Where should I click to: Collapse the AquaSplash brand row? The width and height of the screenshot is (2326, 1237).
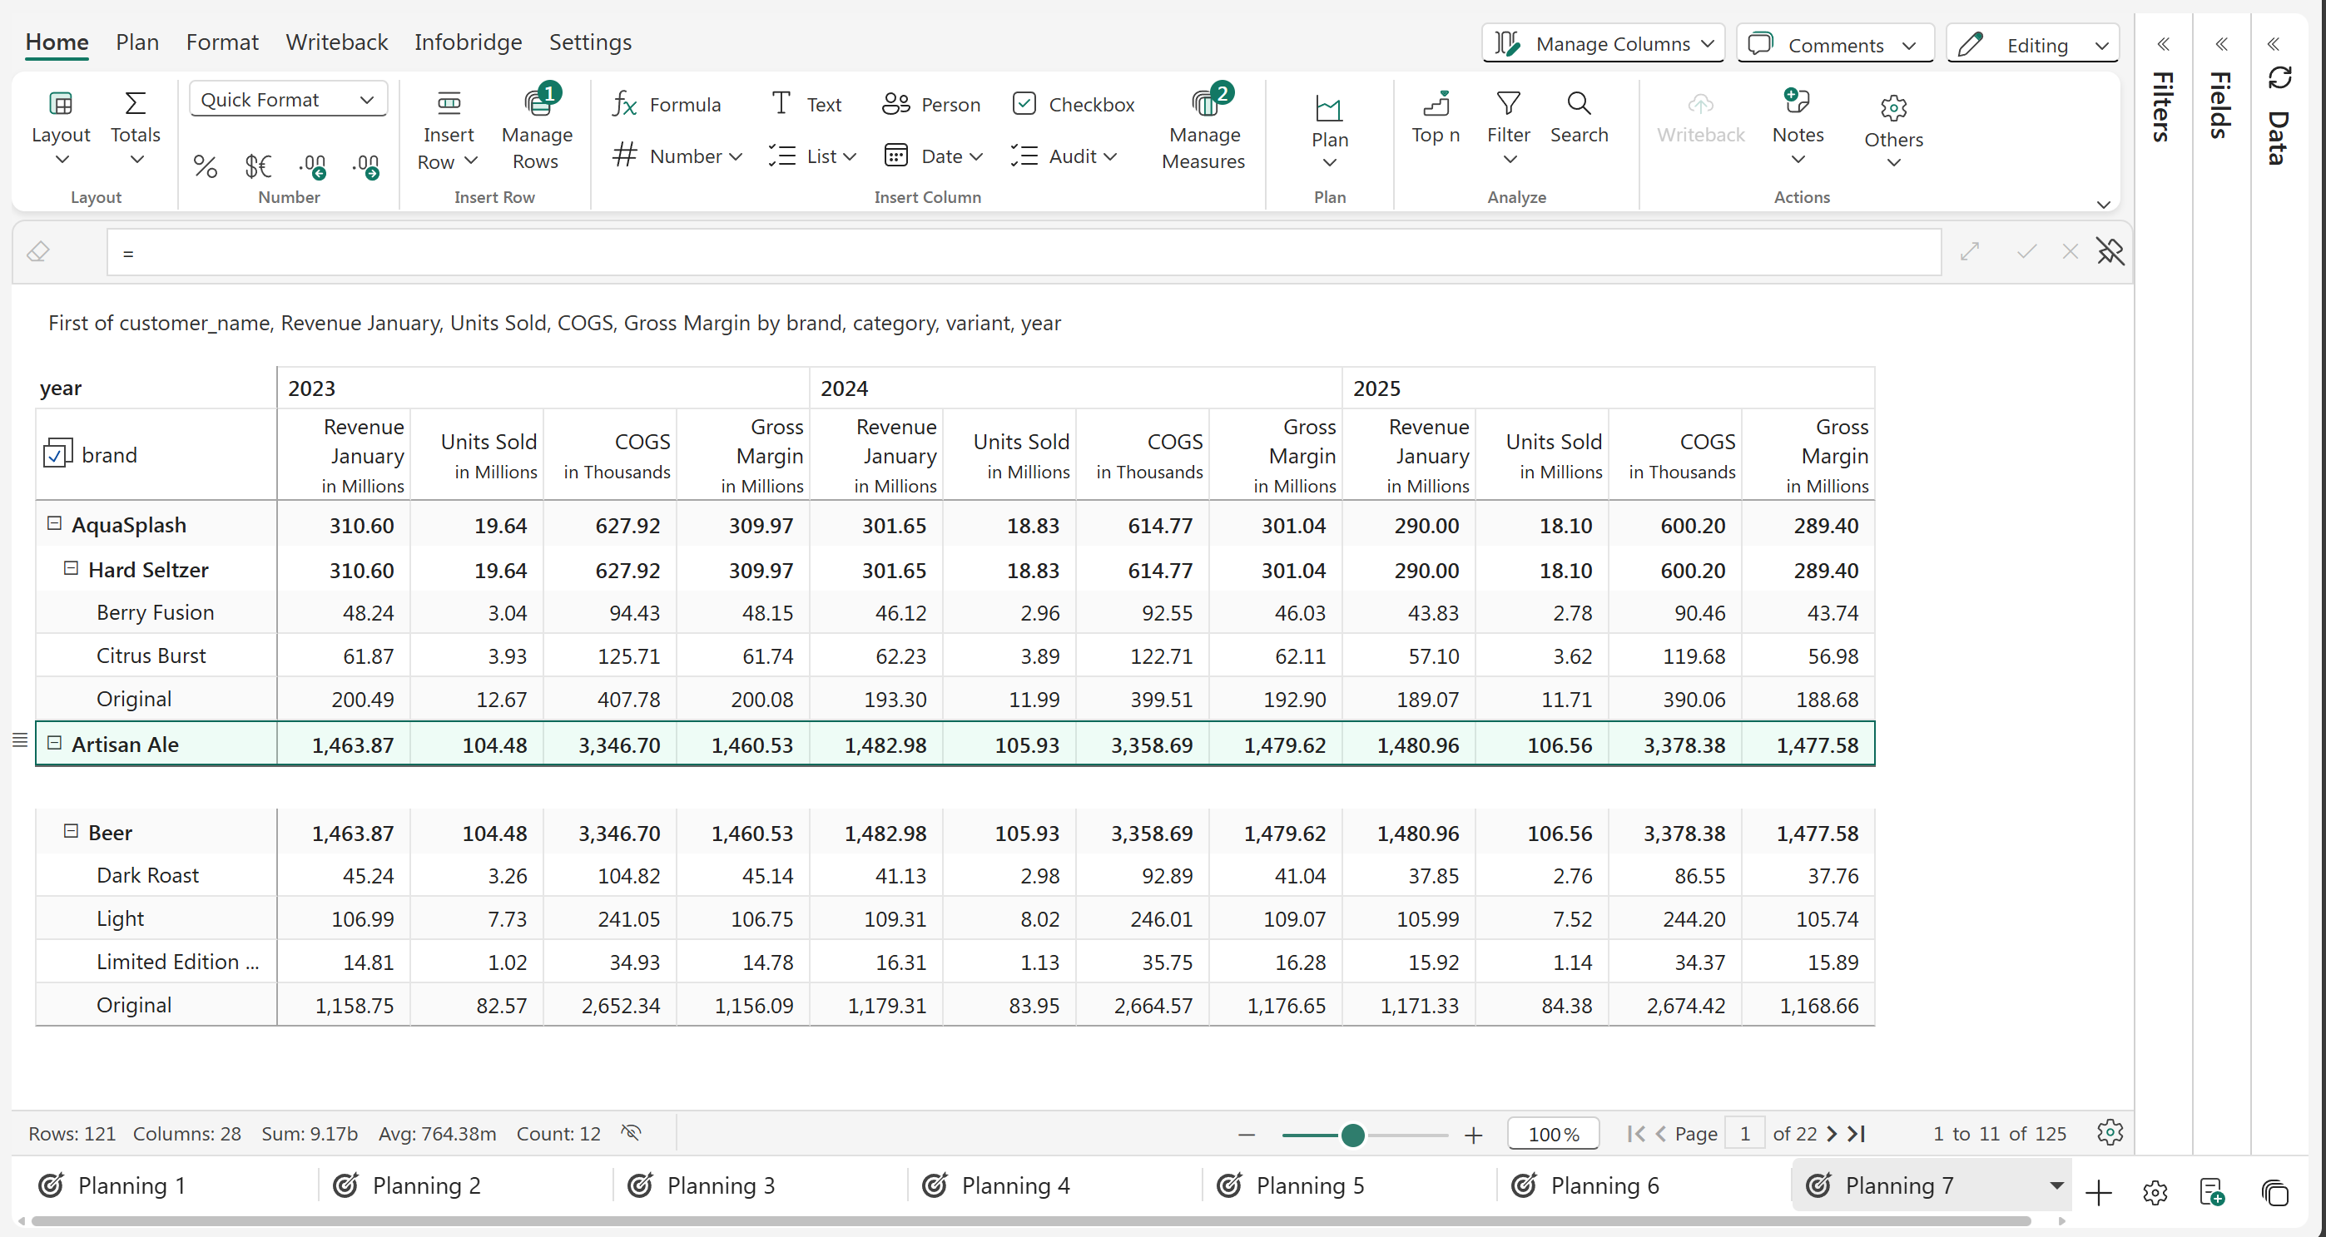(x=54, y=524)
